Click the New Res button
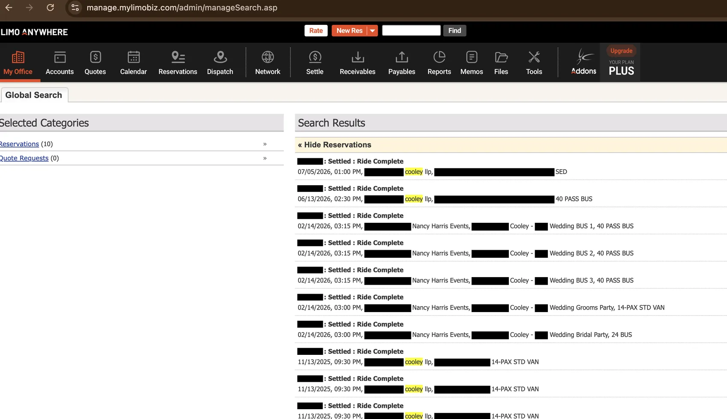Screen dimensions: 727x419 (x=349, y=31)
